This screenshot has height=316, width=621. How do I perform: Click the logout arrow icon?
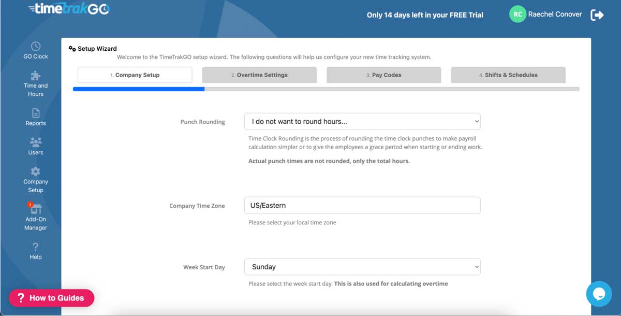click(x=597, y=15)
